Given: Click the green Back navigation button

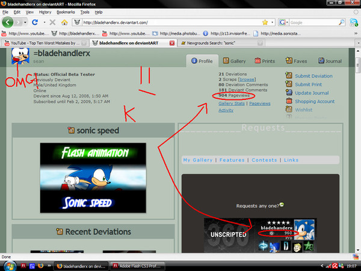Looking at the screenshot, I should (8, 22).
